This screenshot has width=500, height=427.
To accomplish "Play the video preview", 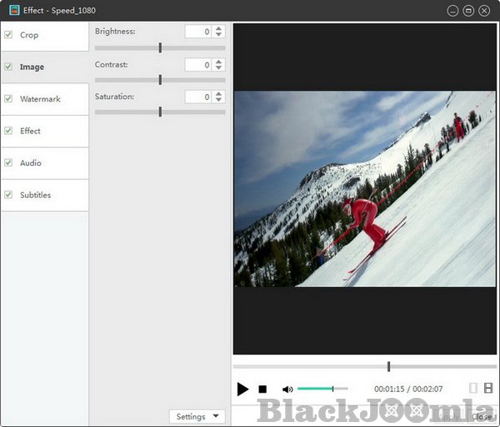I will (x=242, y=389).
